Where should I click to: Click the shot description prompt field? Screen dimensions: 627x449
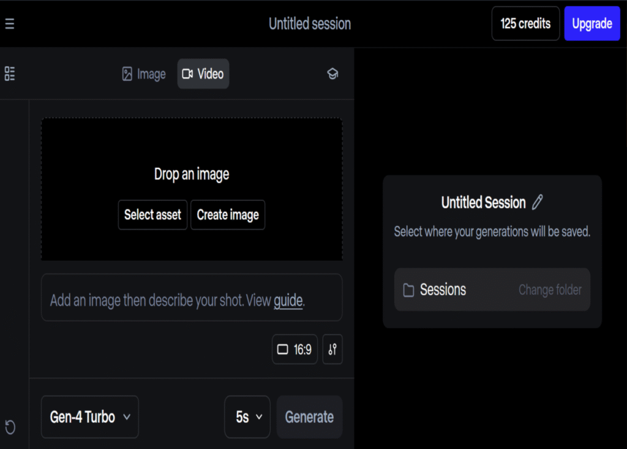(159, 301)
